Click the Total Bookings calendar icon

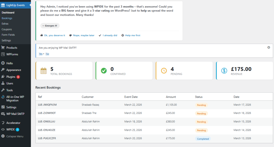pos(44,71)
